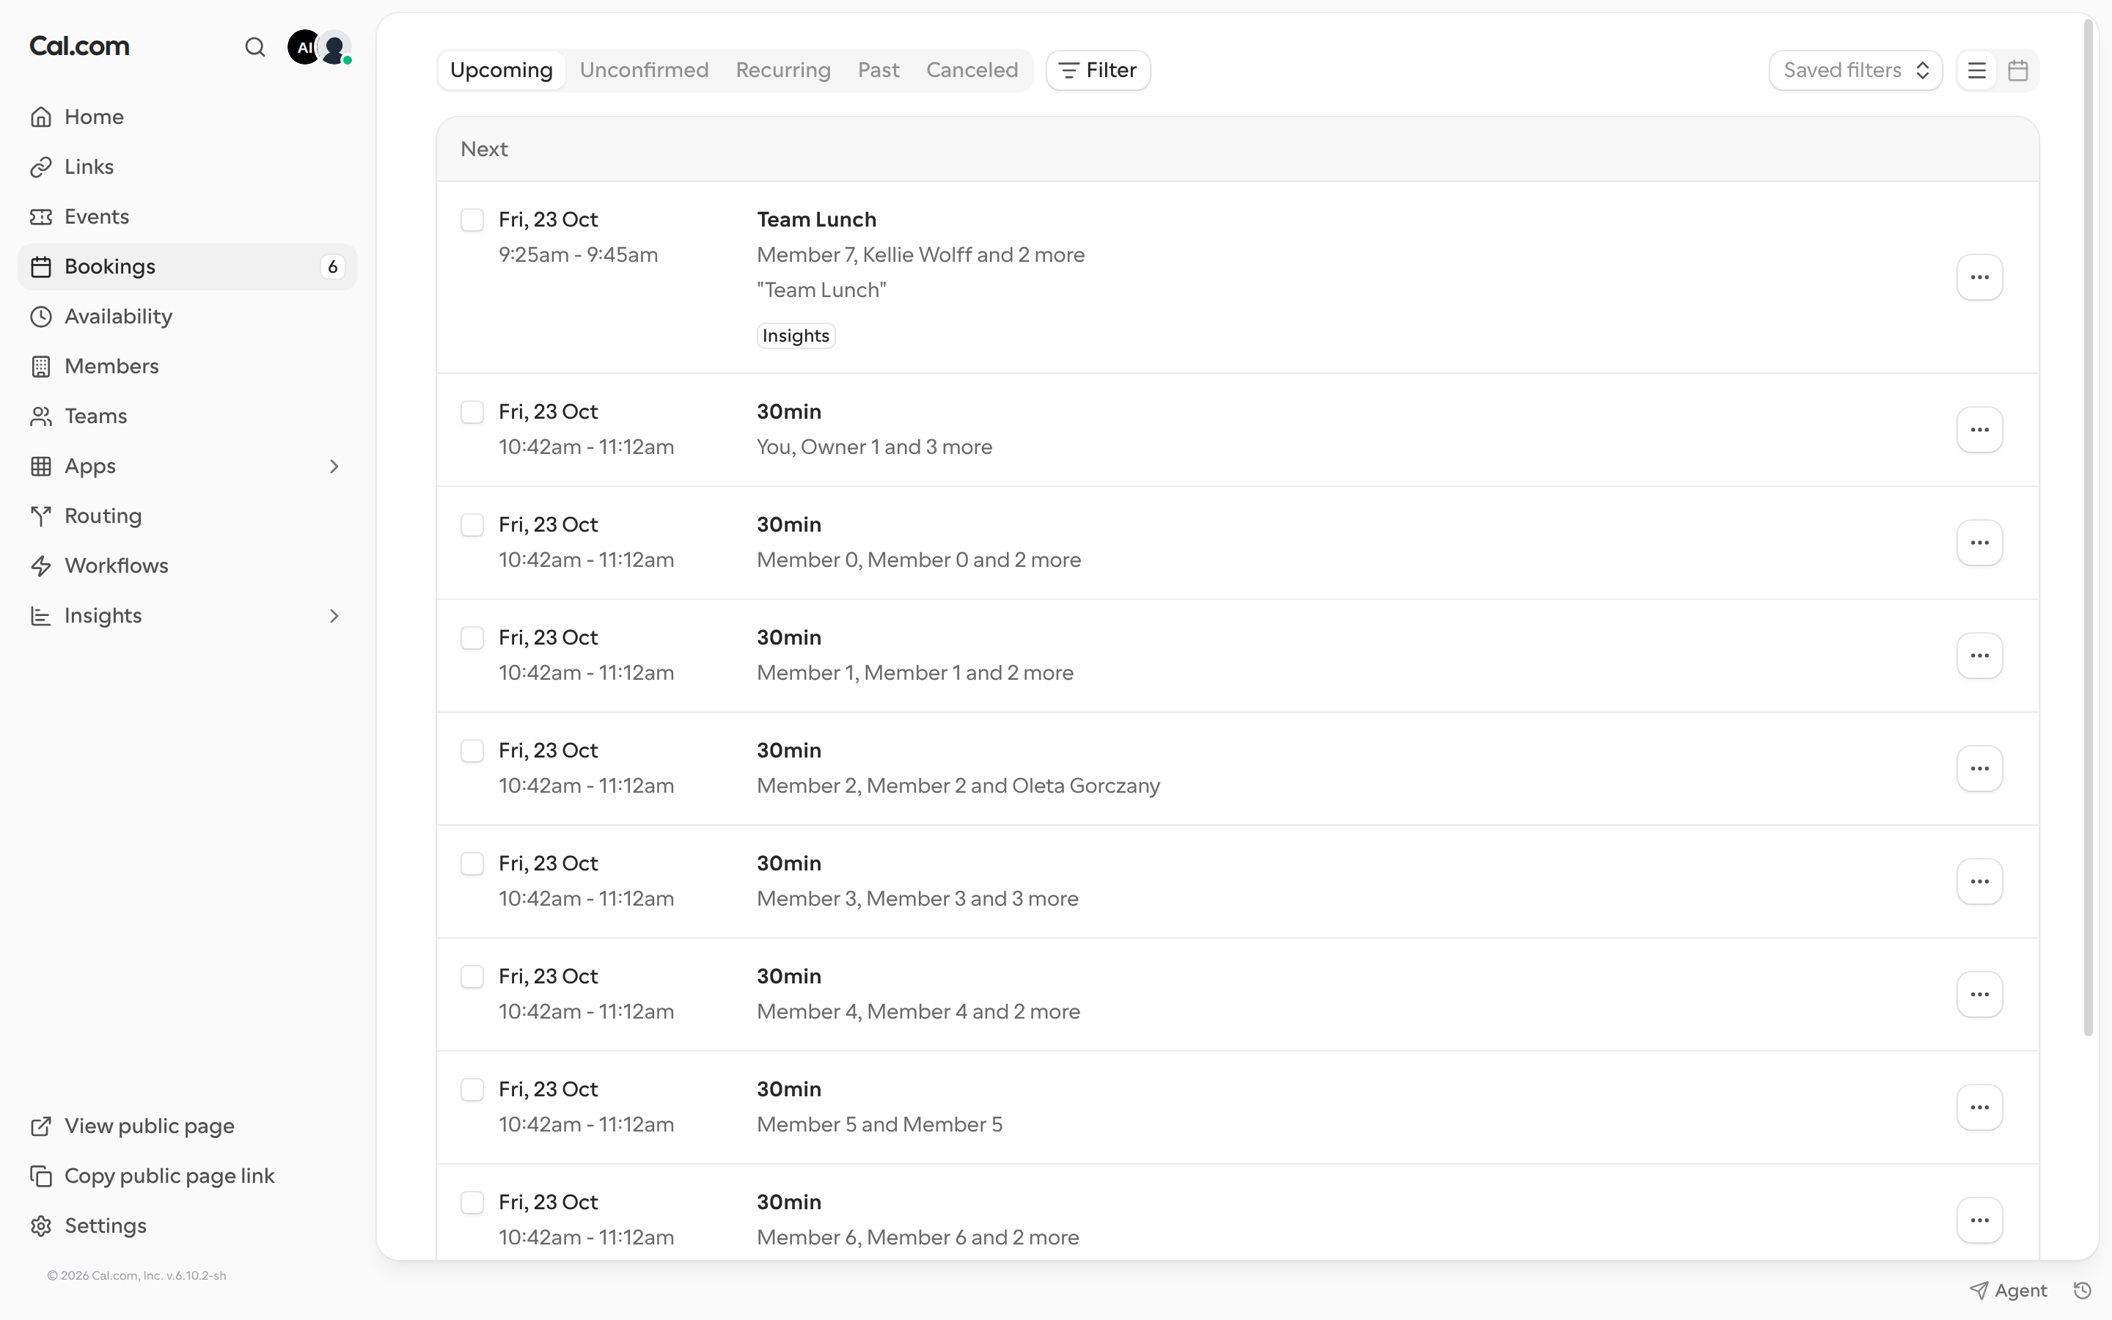Screen dimensions: 2112x1320
Task: Open the Saved filters dropdown
Action: (1855, 70)
